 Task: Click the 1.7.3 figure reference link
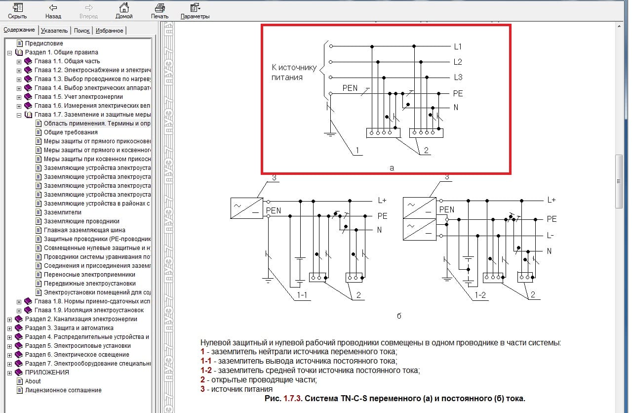(x=291, y=398)
